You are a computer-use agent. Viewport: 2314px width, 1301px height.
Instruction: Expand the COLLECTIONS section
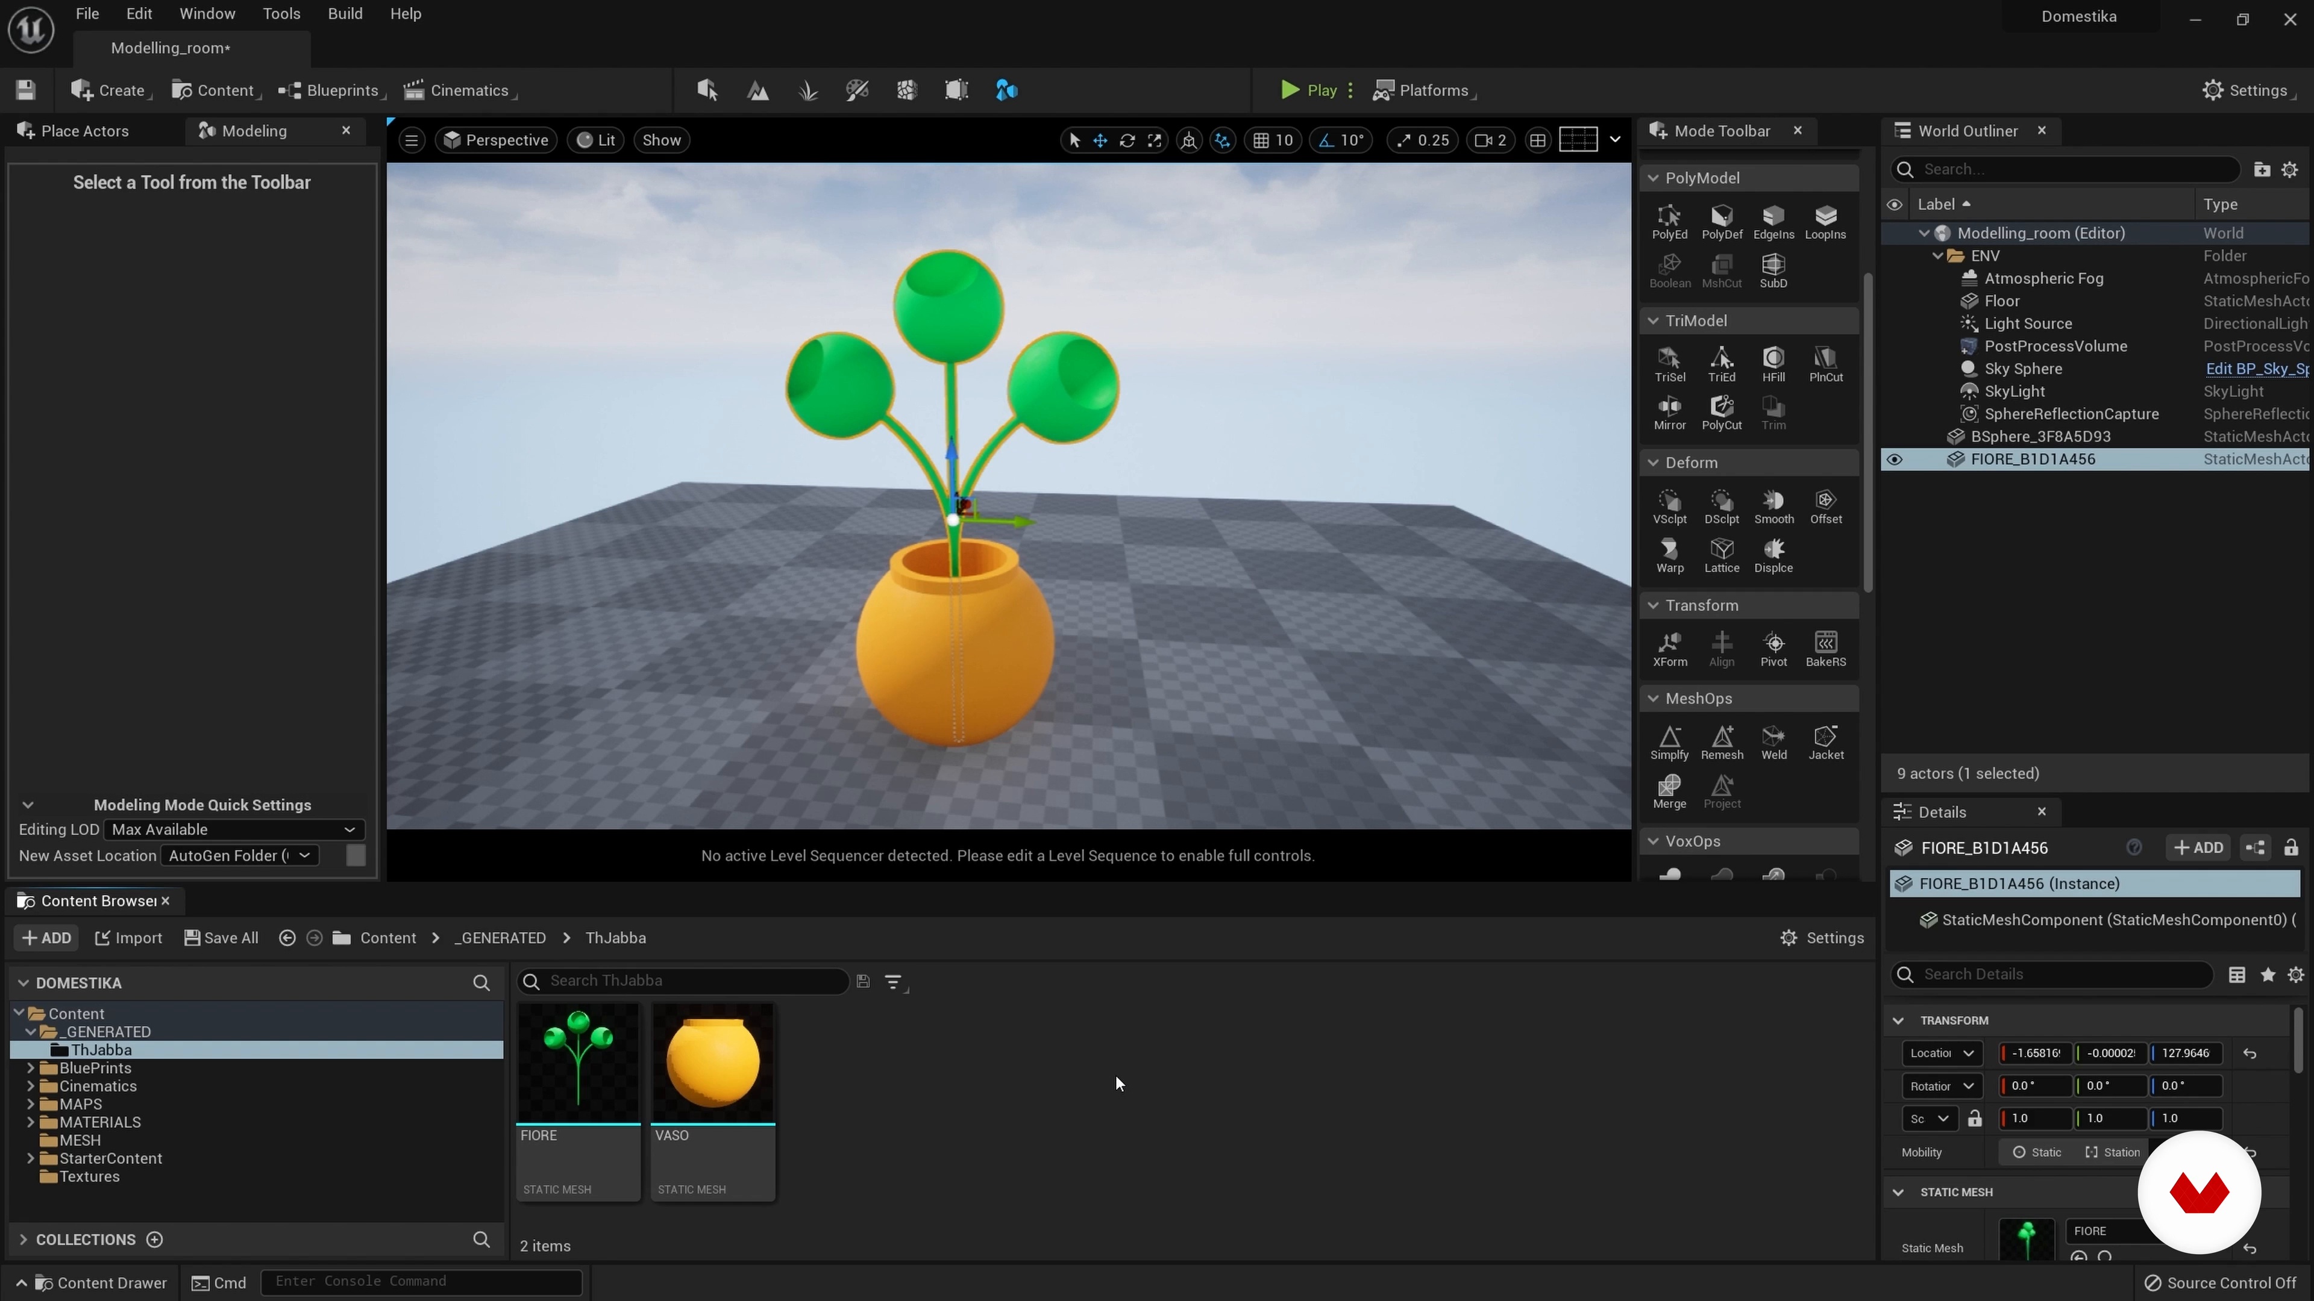tap(22, 1240)
